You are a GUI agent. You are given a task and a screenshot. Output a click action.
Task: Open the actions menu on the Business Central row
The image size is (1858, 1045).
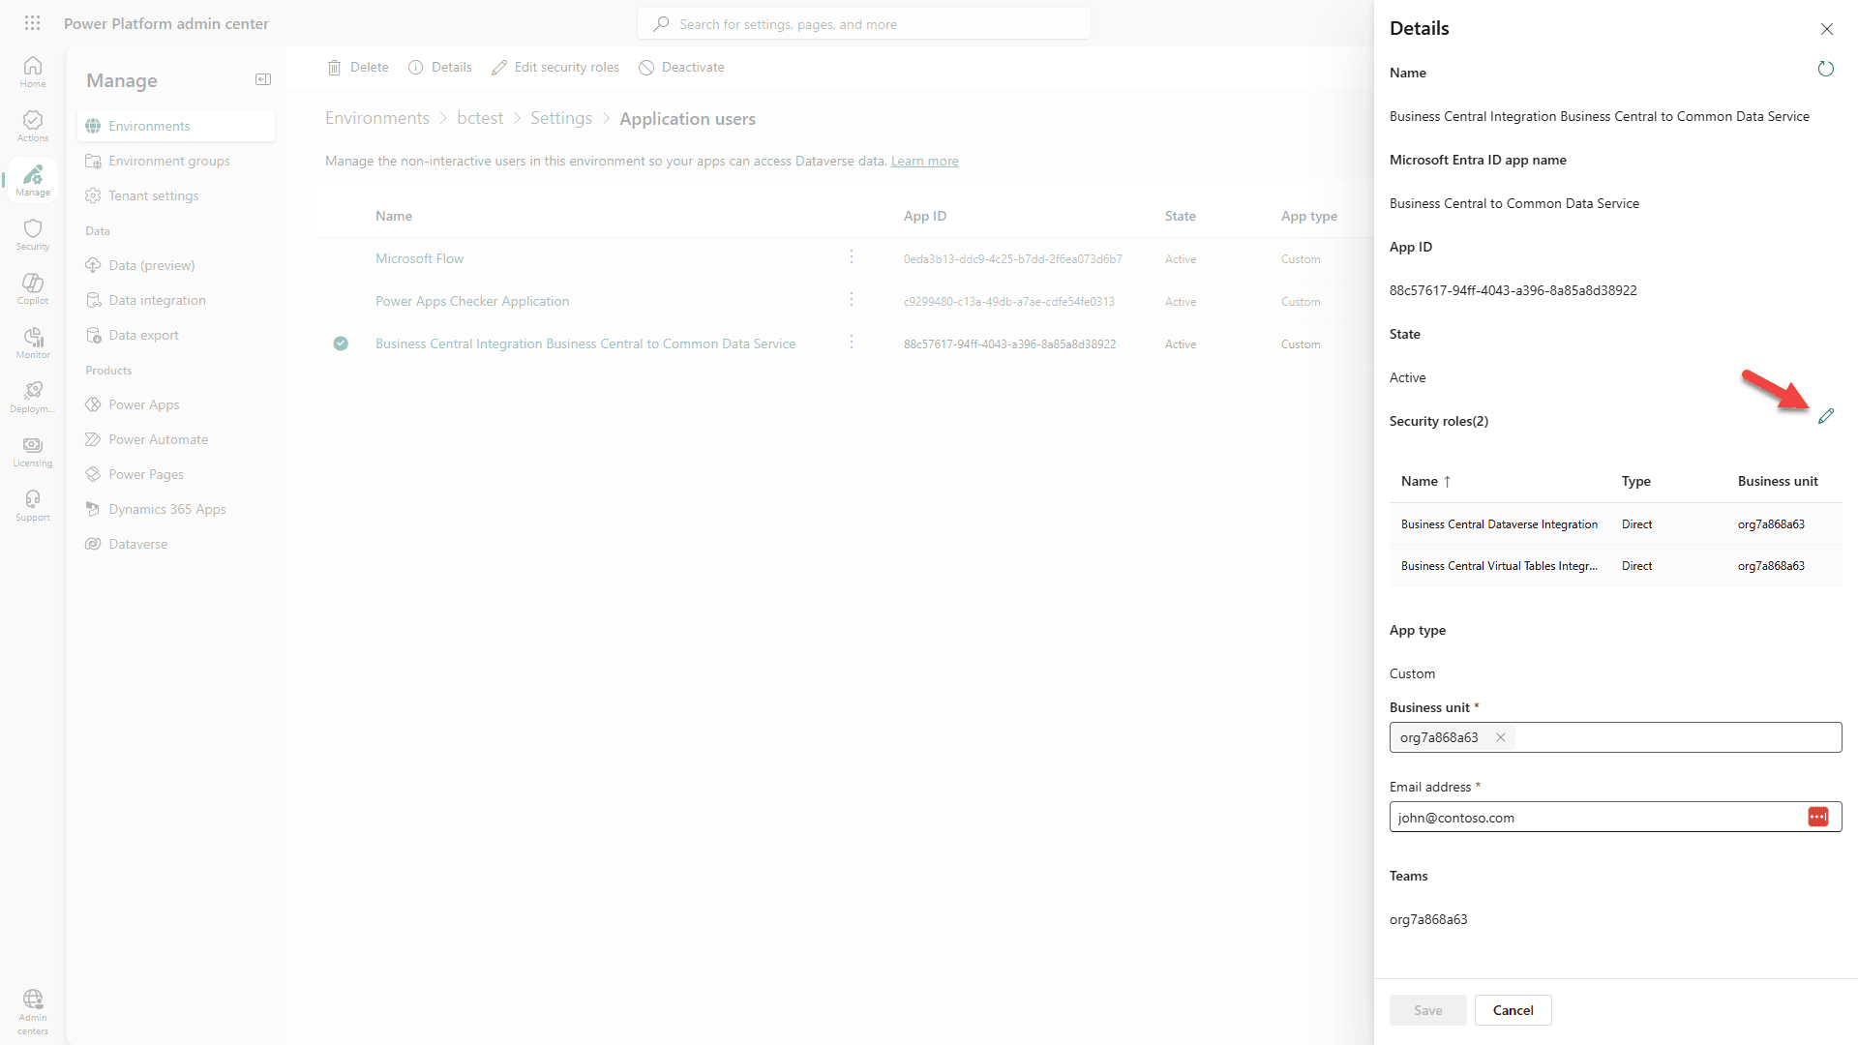[x=851, y=343]
